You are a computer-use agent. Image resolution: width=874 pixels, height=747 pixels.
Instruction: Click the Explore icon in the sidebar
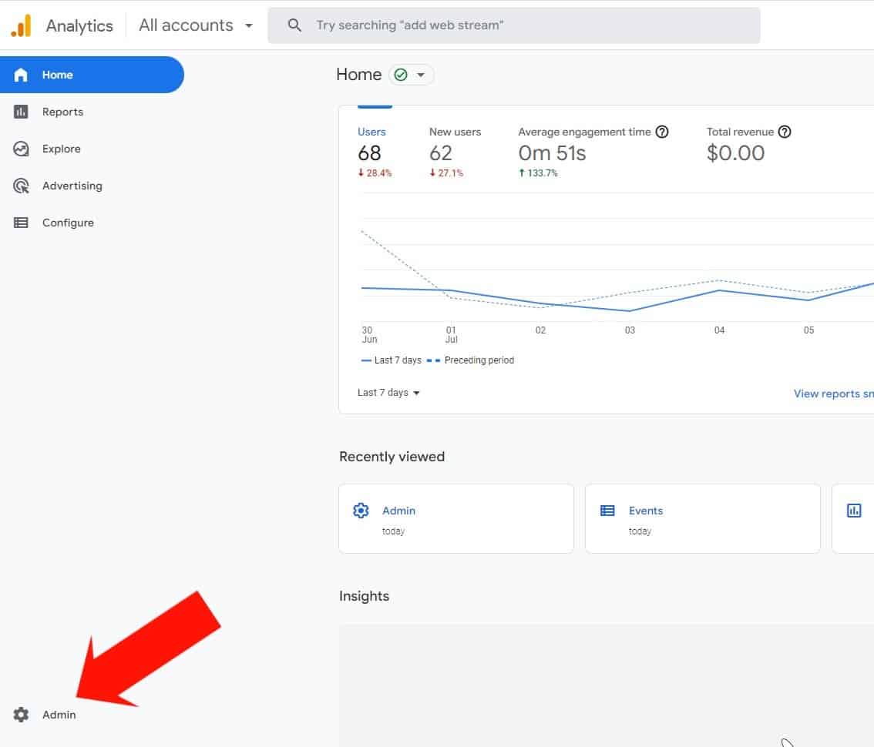[21, 149]
